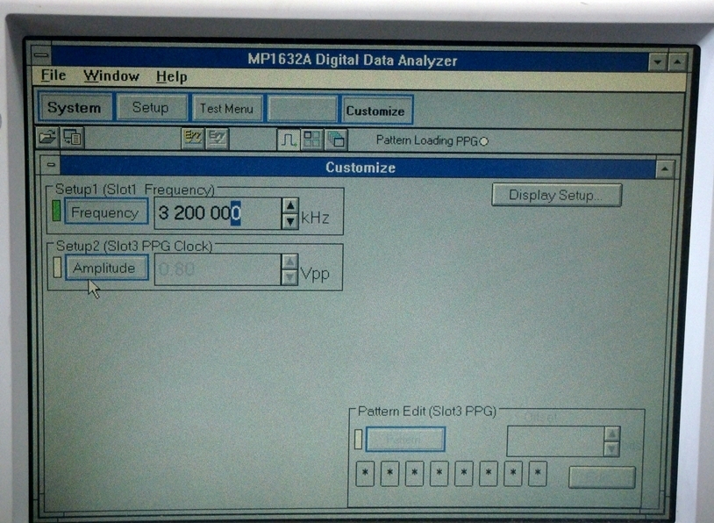Increase frequency with the up arrow
The image size is (714, 523).
pyautogui.click(x=290, y=205)
